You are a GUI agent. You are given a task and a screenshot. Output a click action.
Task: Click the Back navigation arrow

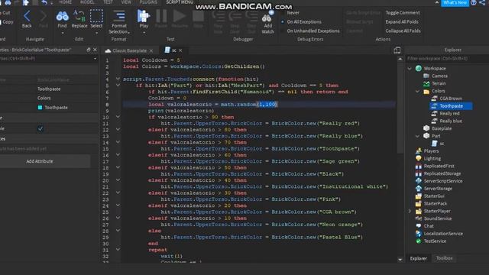(27, 16)
